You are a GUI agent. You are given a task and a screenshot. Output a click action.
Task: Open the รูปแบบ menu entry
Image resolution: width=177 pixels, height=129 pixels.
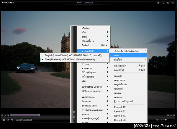click(x=93, y=114)
